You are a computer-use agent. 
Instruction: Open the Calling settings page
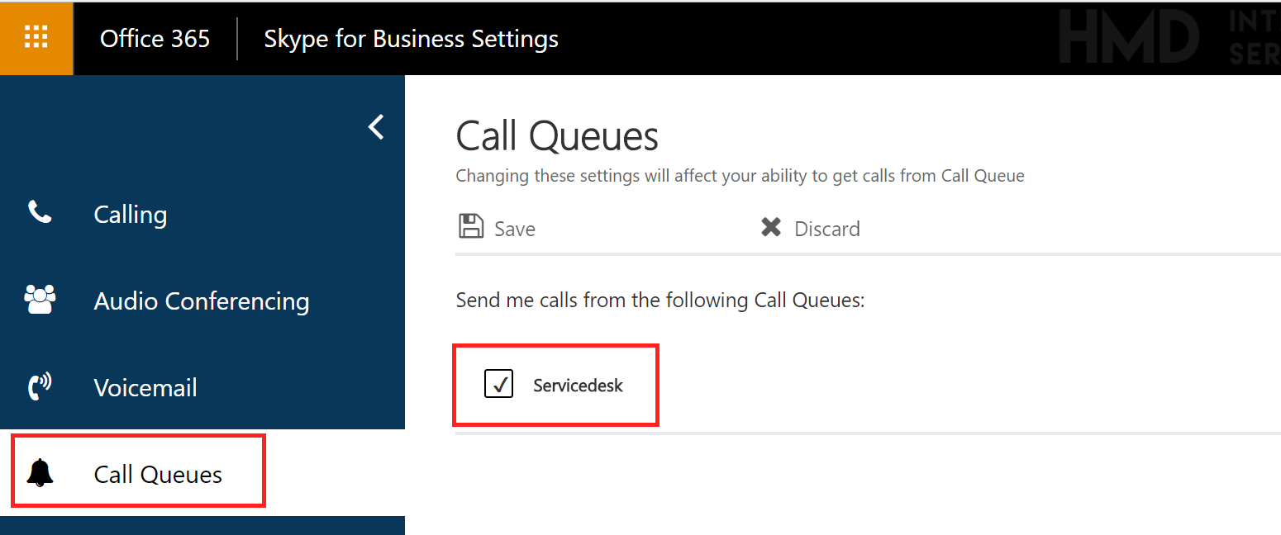click(x=131, y=215)
